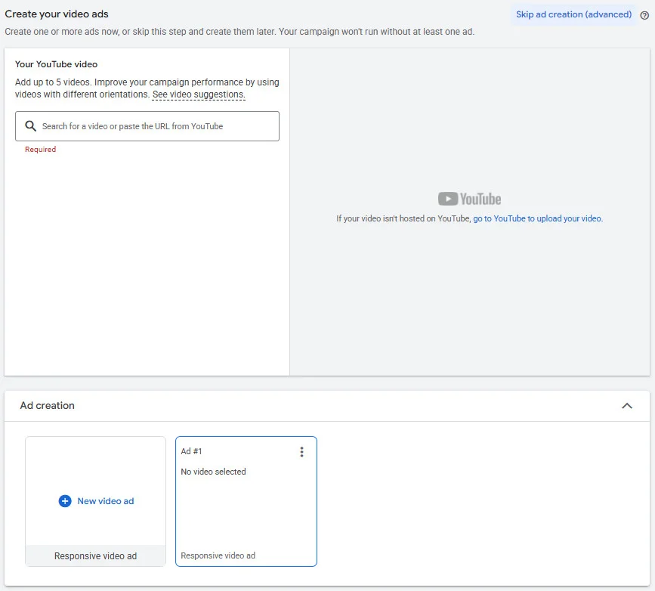This screenshot has height=591, width=655.
Task: Click Responsive video ad label in Ad #1 card
Action: 218,556
